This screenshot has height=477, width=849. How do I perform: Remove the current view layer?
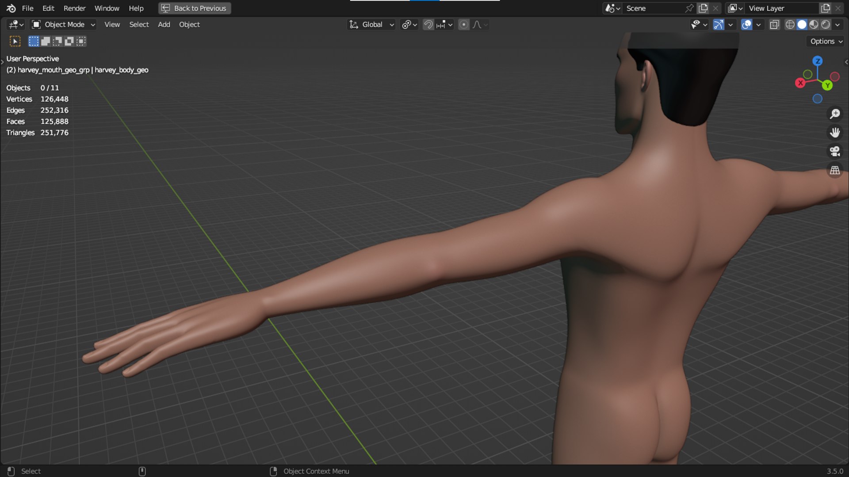click(838, 8)
